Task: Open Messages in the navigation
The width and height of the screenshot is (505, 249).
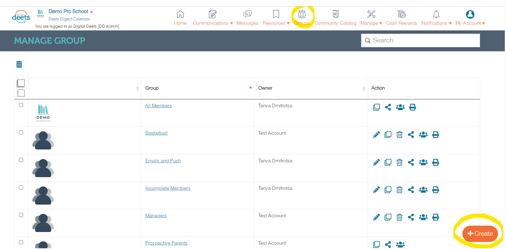Action: 247,18
